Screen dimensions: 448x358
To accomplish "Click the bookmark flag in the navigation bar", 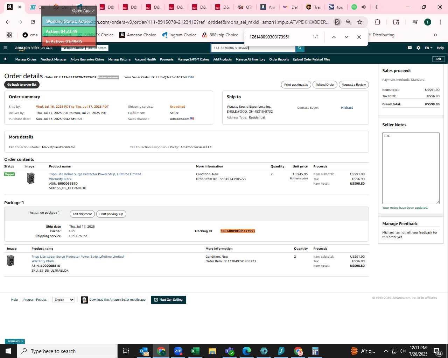I will (5, 59).
